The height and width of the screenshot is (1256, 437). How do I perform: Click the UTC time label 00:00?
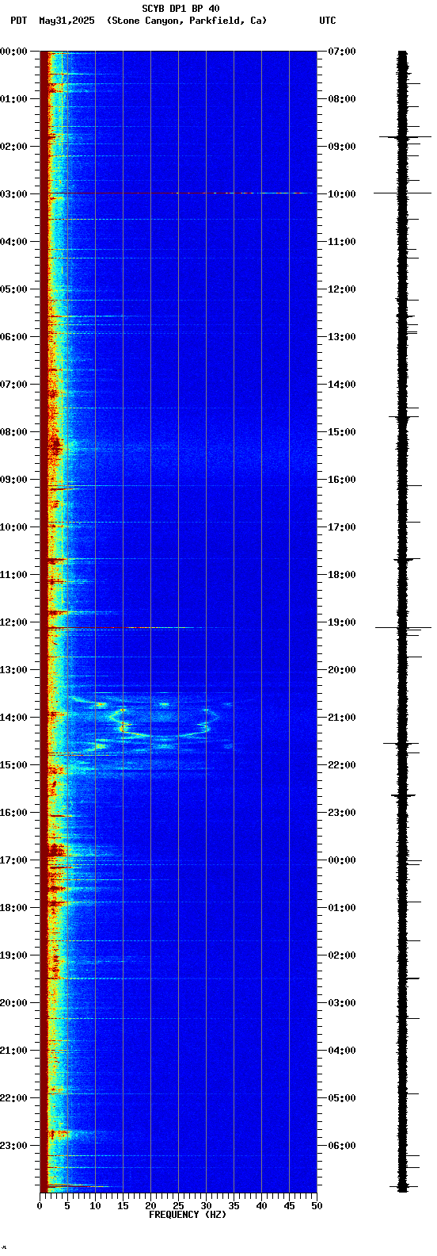coord(342,860)
